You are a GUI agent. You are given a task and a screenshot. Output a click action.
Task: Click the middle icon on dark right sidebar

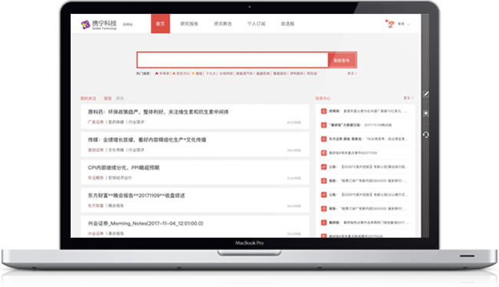click(426, 114)
